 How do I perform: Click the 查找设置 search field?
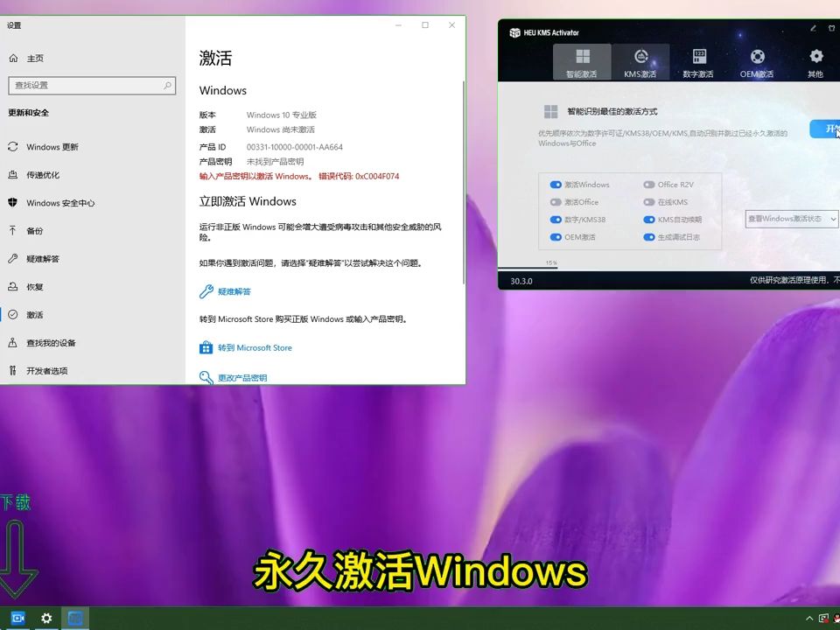92,86
